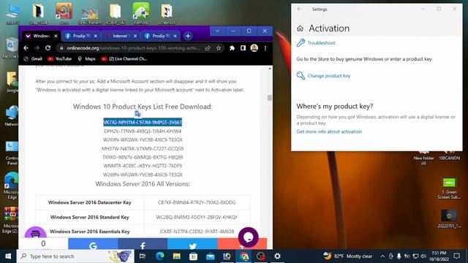Click the WNMTR-4C88C product key line
Viewport: 468px width, 263px height.
143,166
